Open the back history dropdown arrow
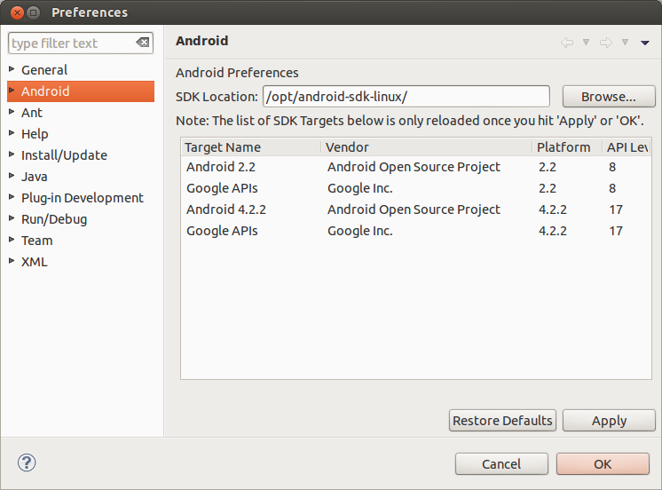This screenshot has width=662, height=490. 586,43
